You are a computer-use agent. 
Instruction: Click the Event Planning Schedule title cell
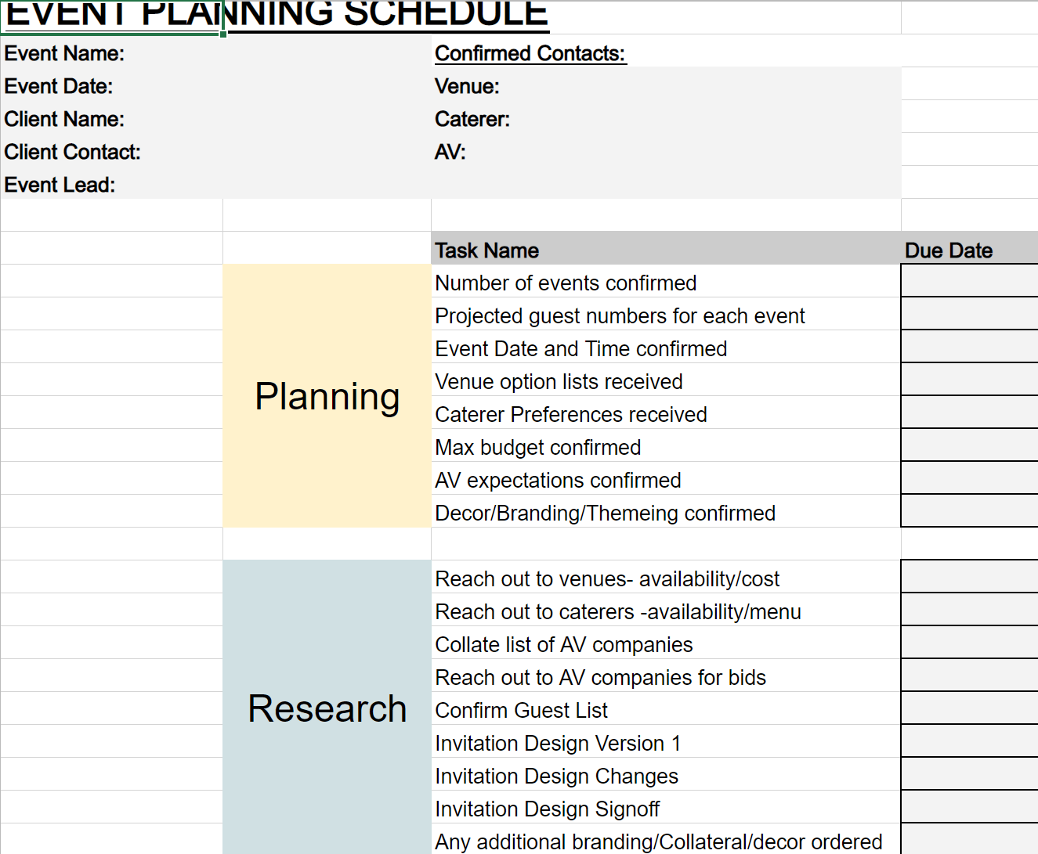(111, 17)
